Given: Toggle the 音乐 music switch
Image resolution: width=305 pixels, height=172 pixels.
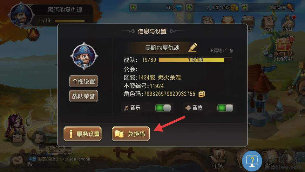Looking at the screenshot, I should coord(163,108).
